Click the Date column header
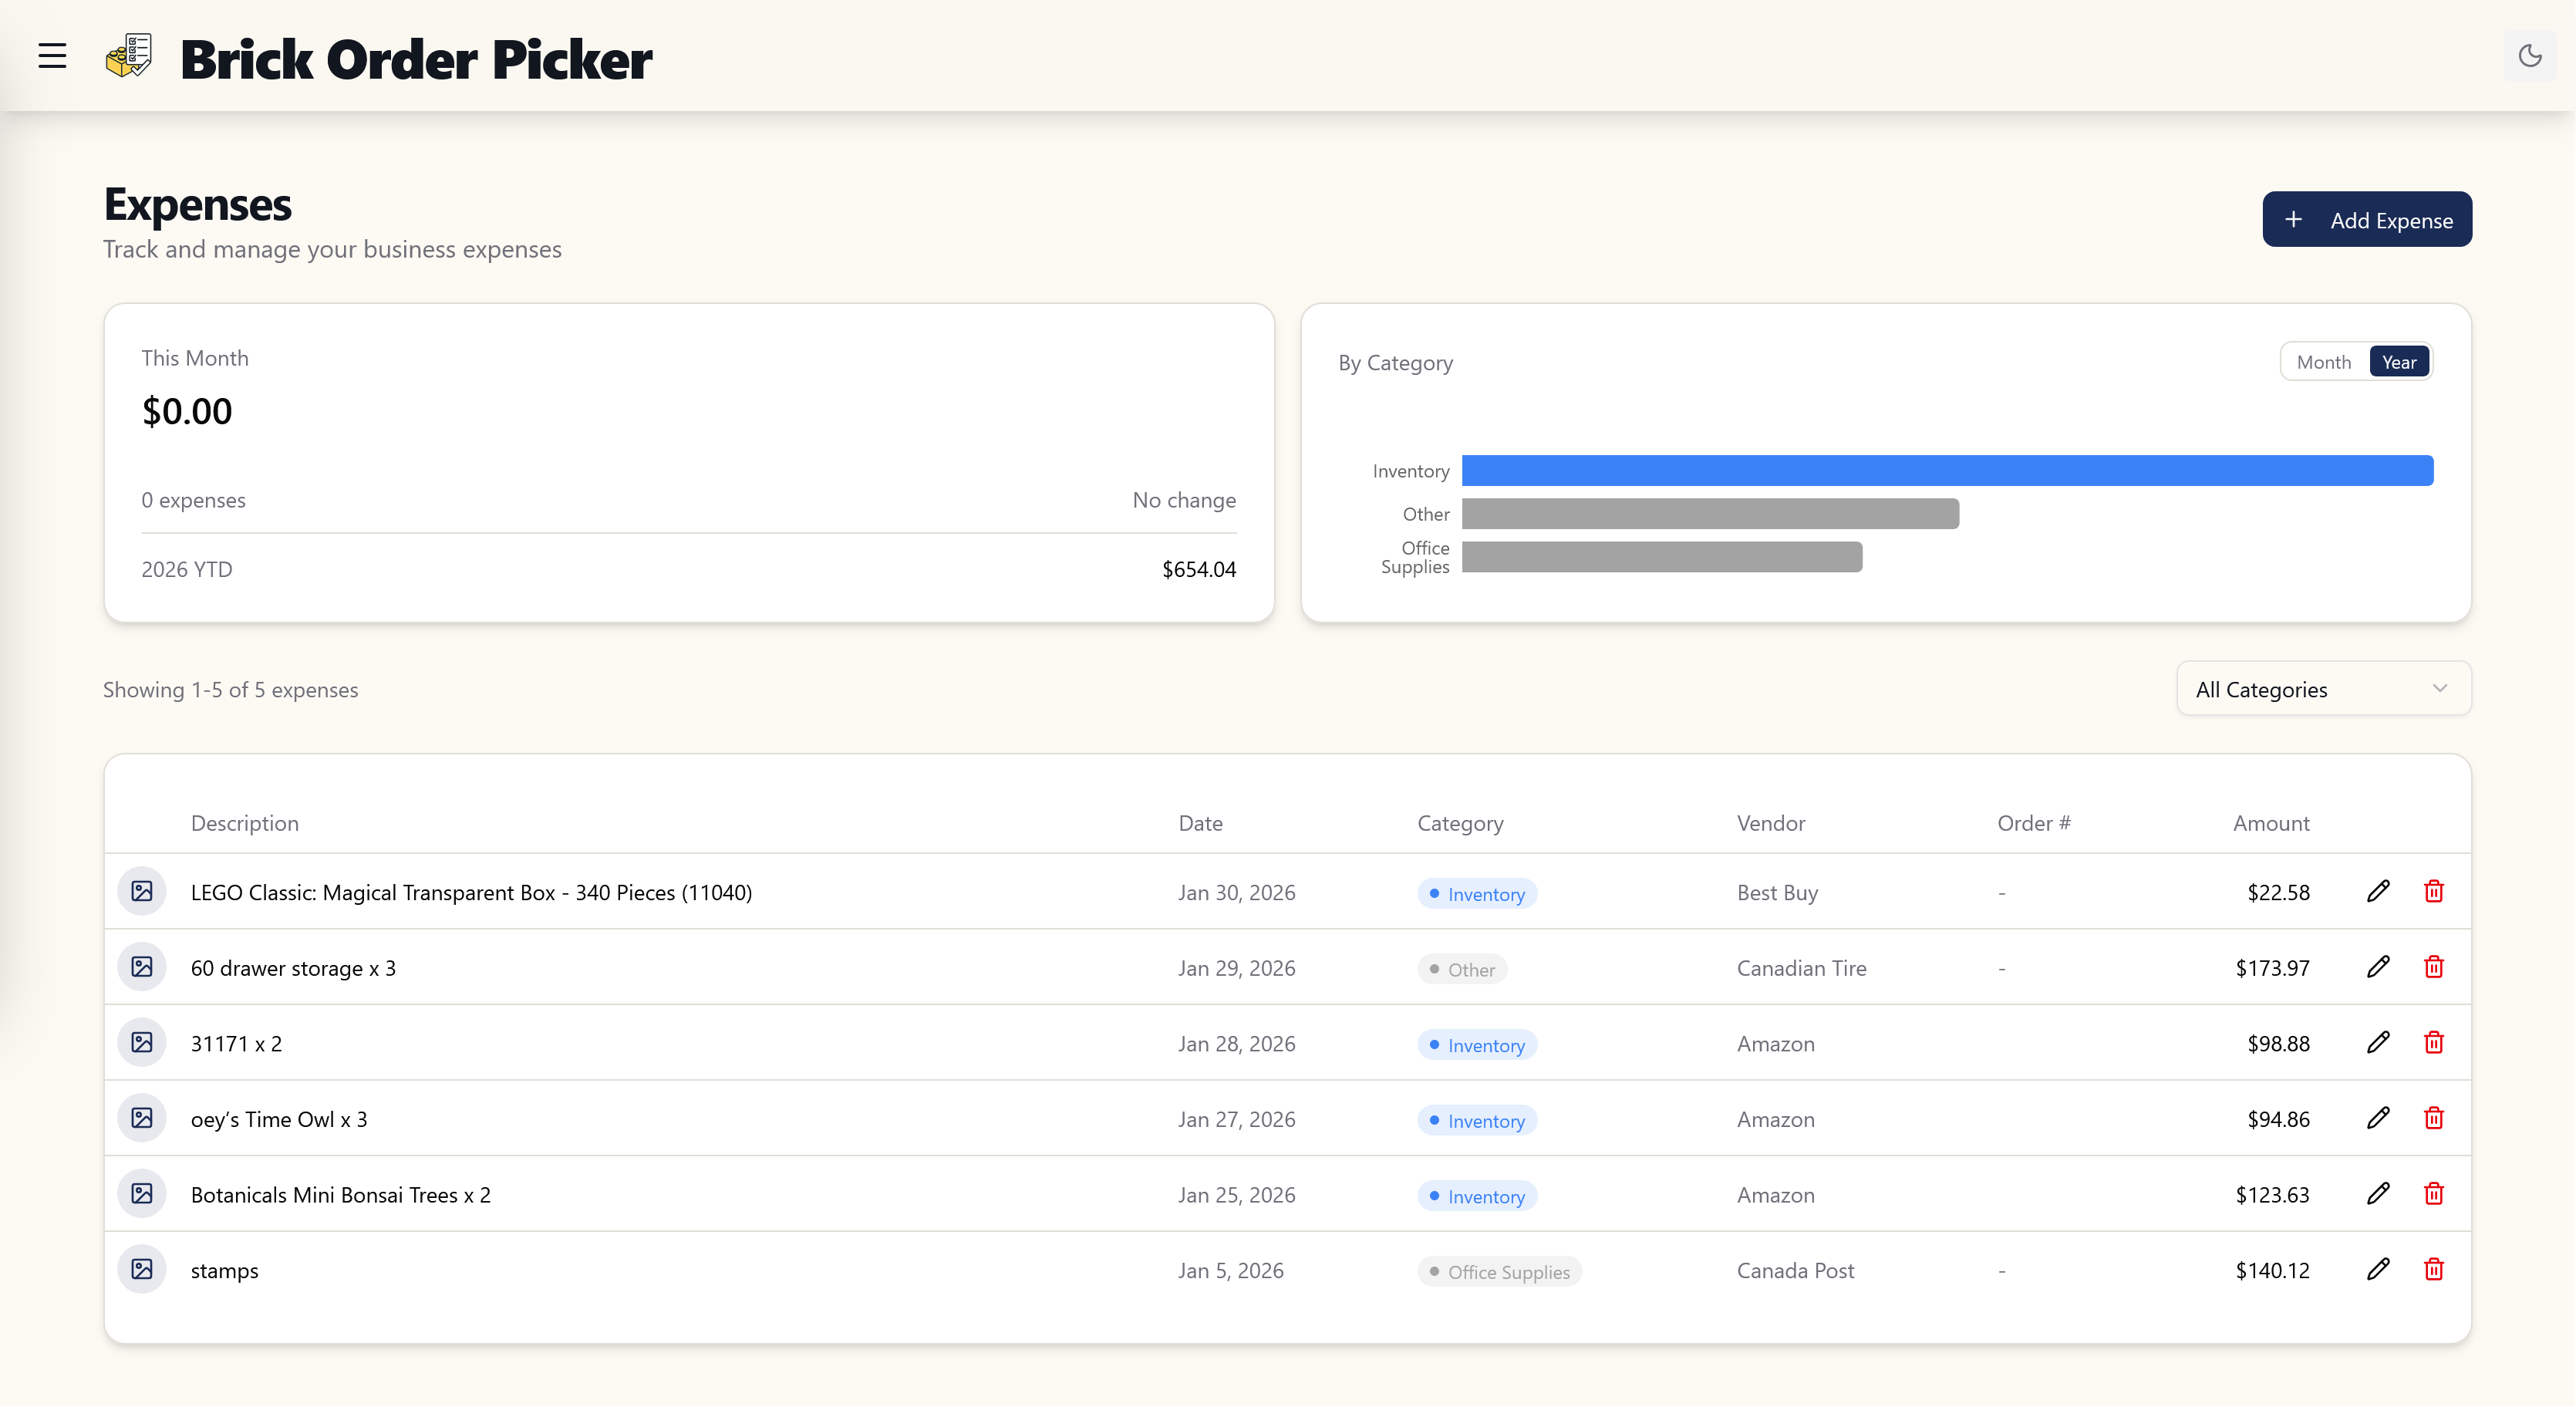 [1200, 823]
